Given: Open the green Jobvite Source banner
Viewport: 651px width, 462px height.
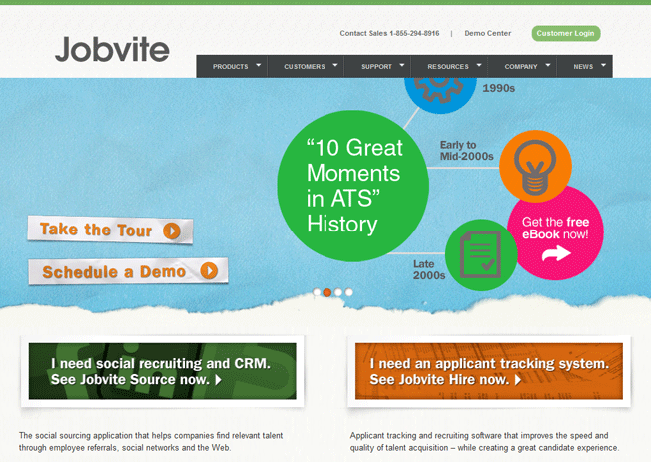Looking at the screenshot, I should [x=163, y=371].
